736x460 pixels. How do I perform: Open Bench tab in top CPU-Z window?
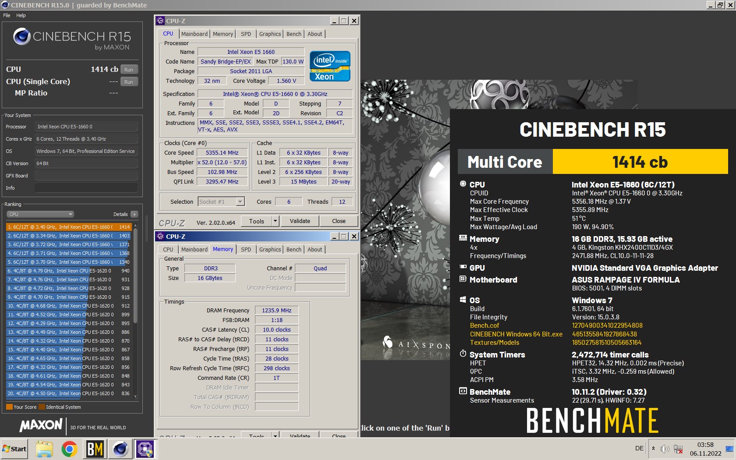(x=294, y=34)
